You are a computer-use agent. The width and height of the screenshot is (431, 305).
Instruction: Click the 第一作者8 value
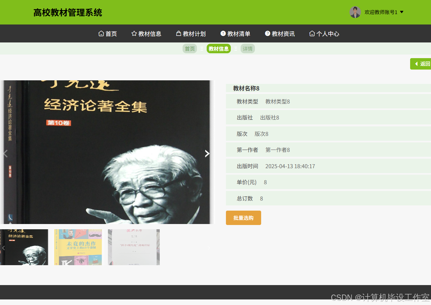(x=277, y=150)
